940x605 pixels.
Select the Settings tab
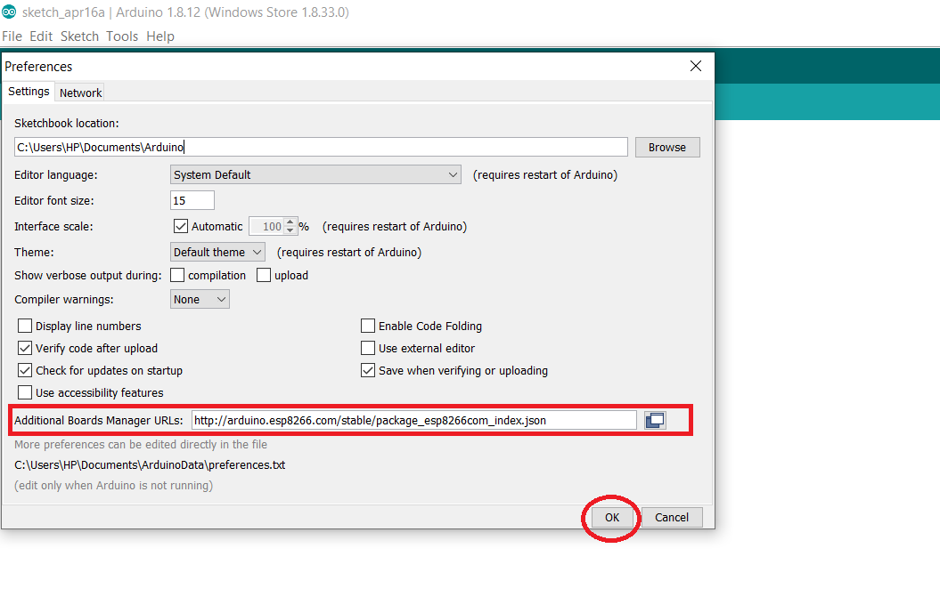[29, 92]
